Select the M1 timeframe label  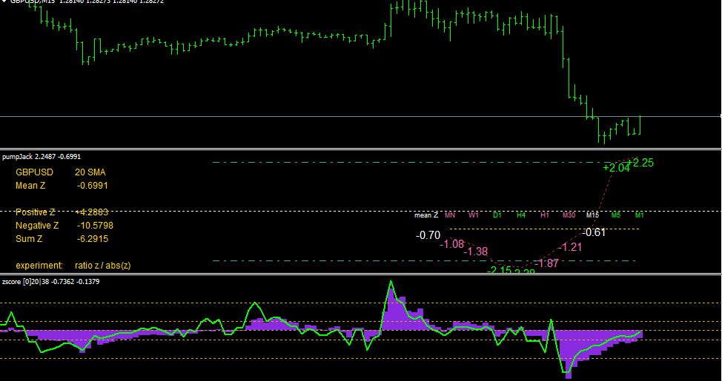coord(640,215)
